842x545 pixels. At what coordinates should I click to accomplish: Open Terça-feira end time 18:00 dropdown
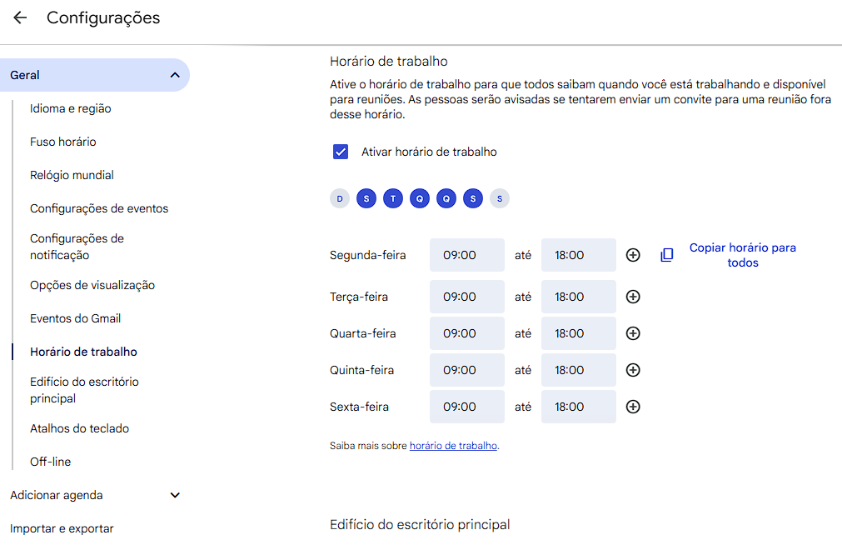point(579,297)
